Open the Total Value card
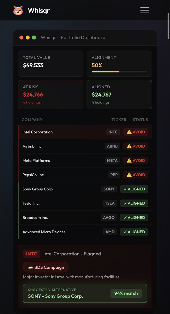170x314 pixels. [50, 64]
